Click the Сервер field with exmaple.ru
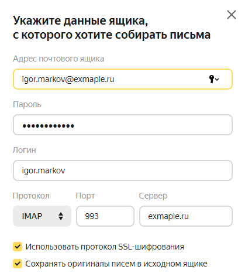245x280 pixels. pyautogui.click(x=186, y=216)
